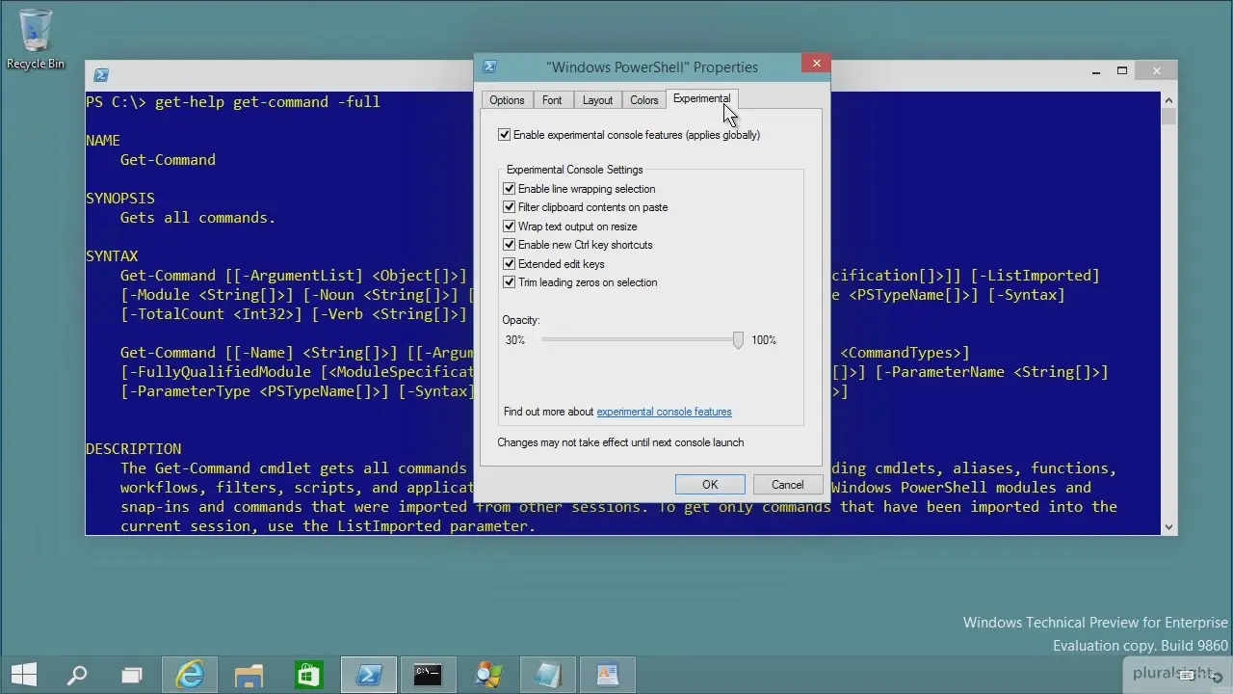1233x694 pixels.
Task: Click the 'get-help get-command -full' command text
Action: (268, 102)
